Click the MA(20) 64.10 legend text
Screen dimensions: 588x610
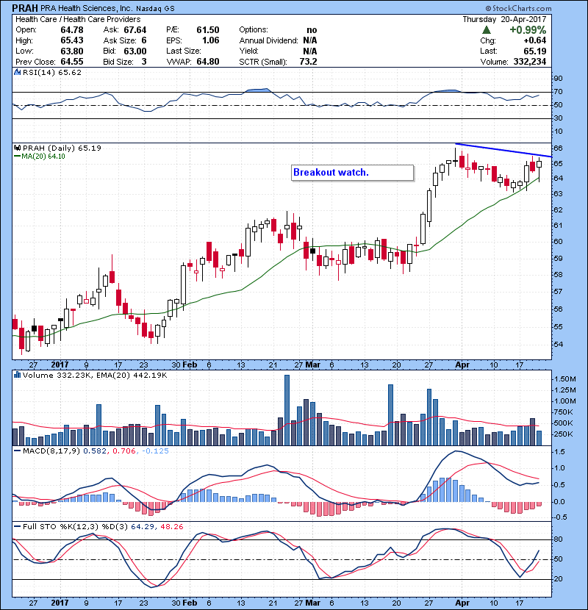43,157
